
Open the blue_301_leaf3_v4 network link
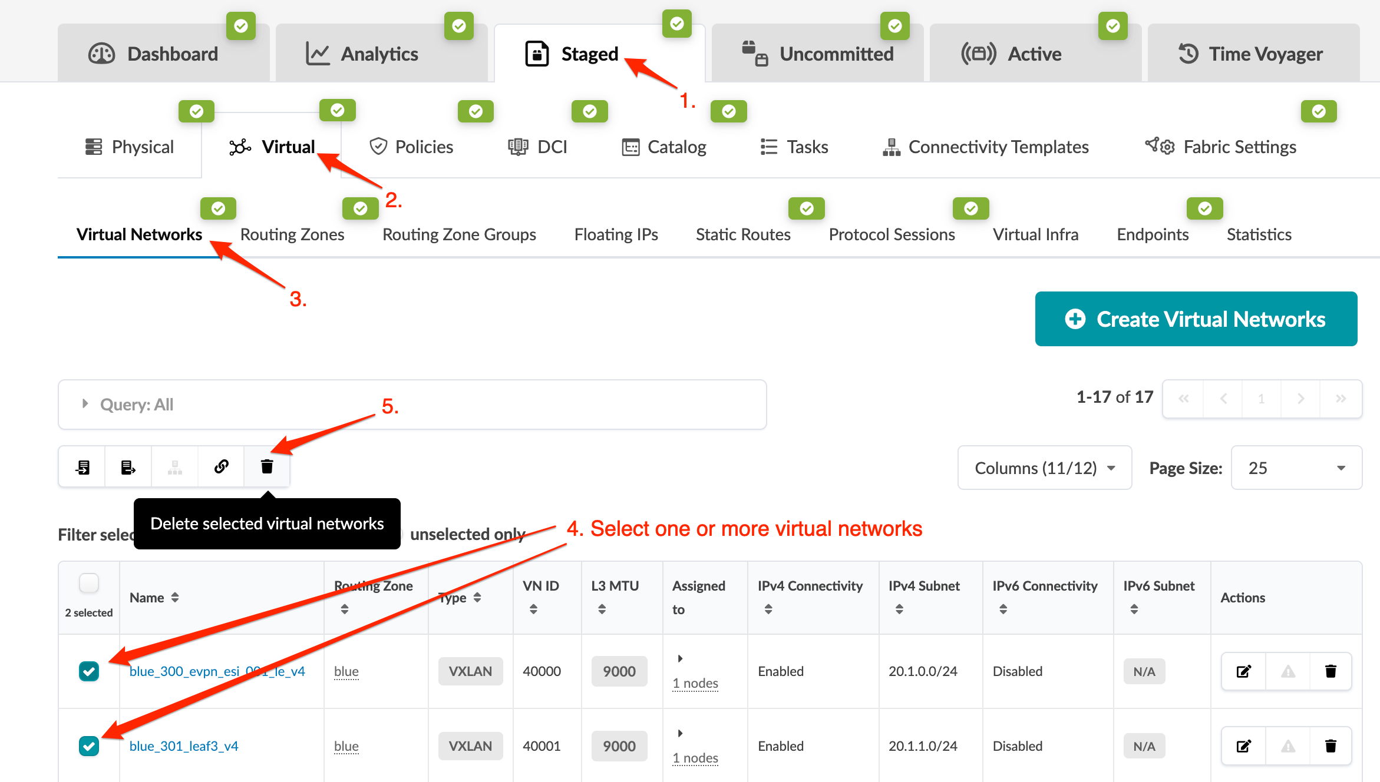pos(184,746)
